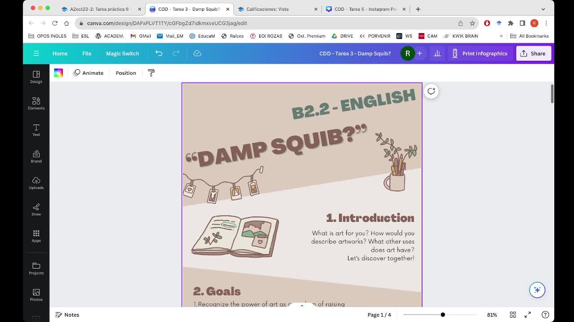
Task: Check the cloud save status icon
Action: pyautogui.click(x=197, y=53)
